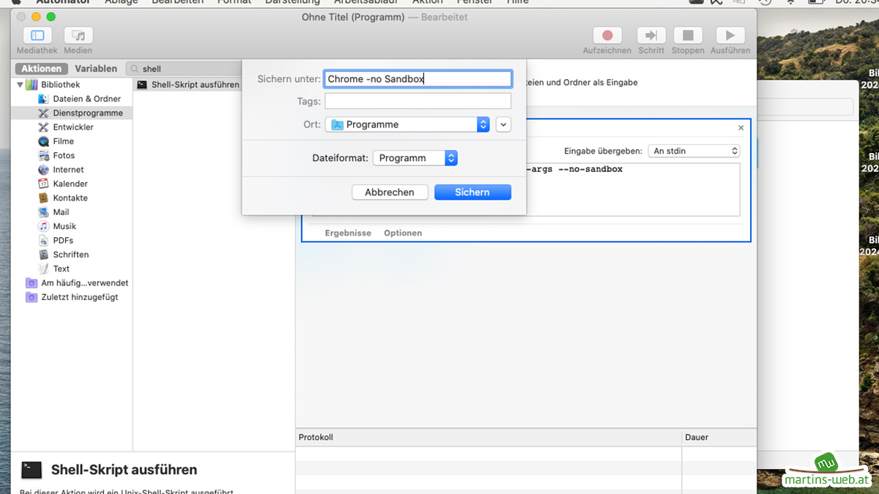Click the Dauer column header
Viewport: 879px width, 494px height.
coord(719,437)
